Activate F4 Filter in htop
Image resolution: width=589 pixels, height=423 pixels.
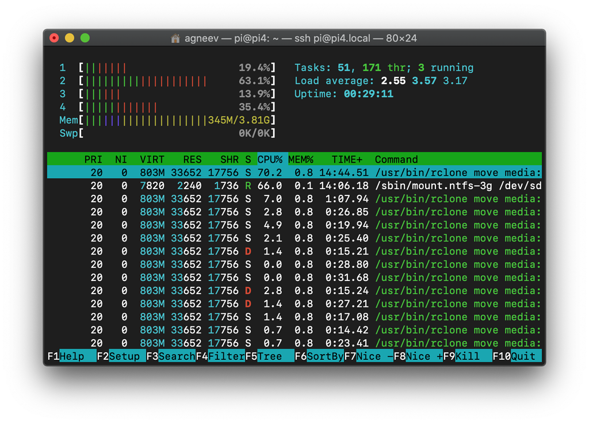[x=220, y=356]
